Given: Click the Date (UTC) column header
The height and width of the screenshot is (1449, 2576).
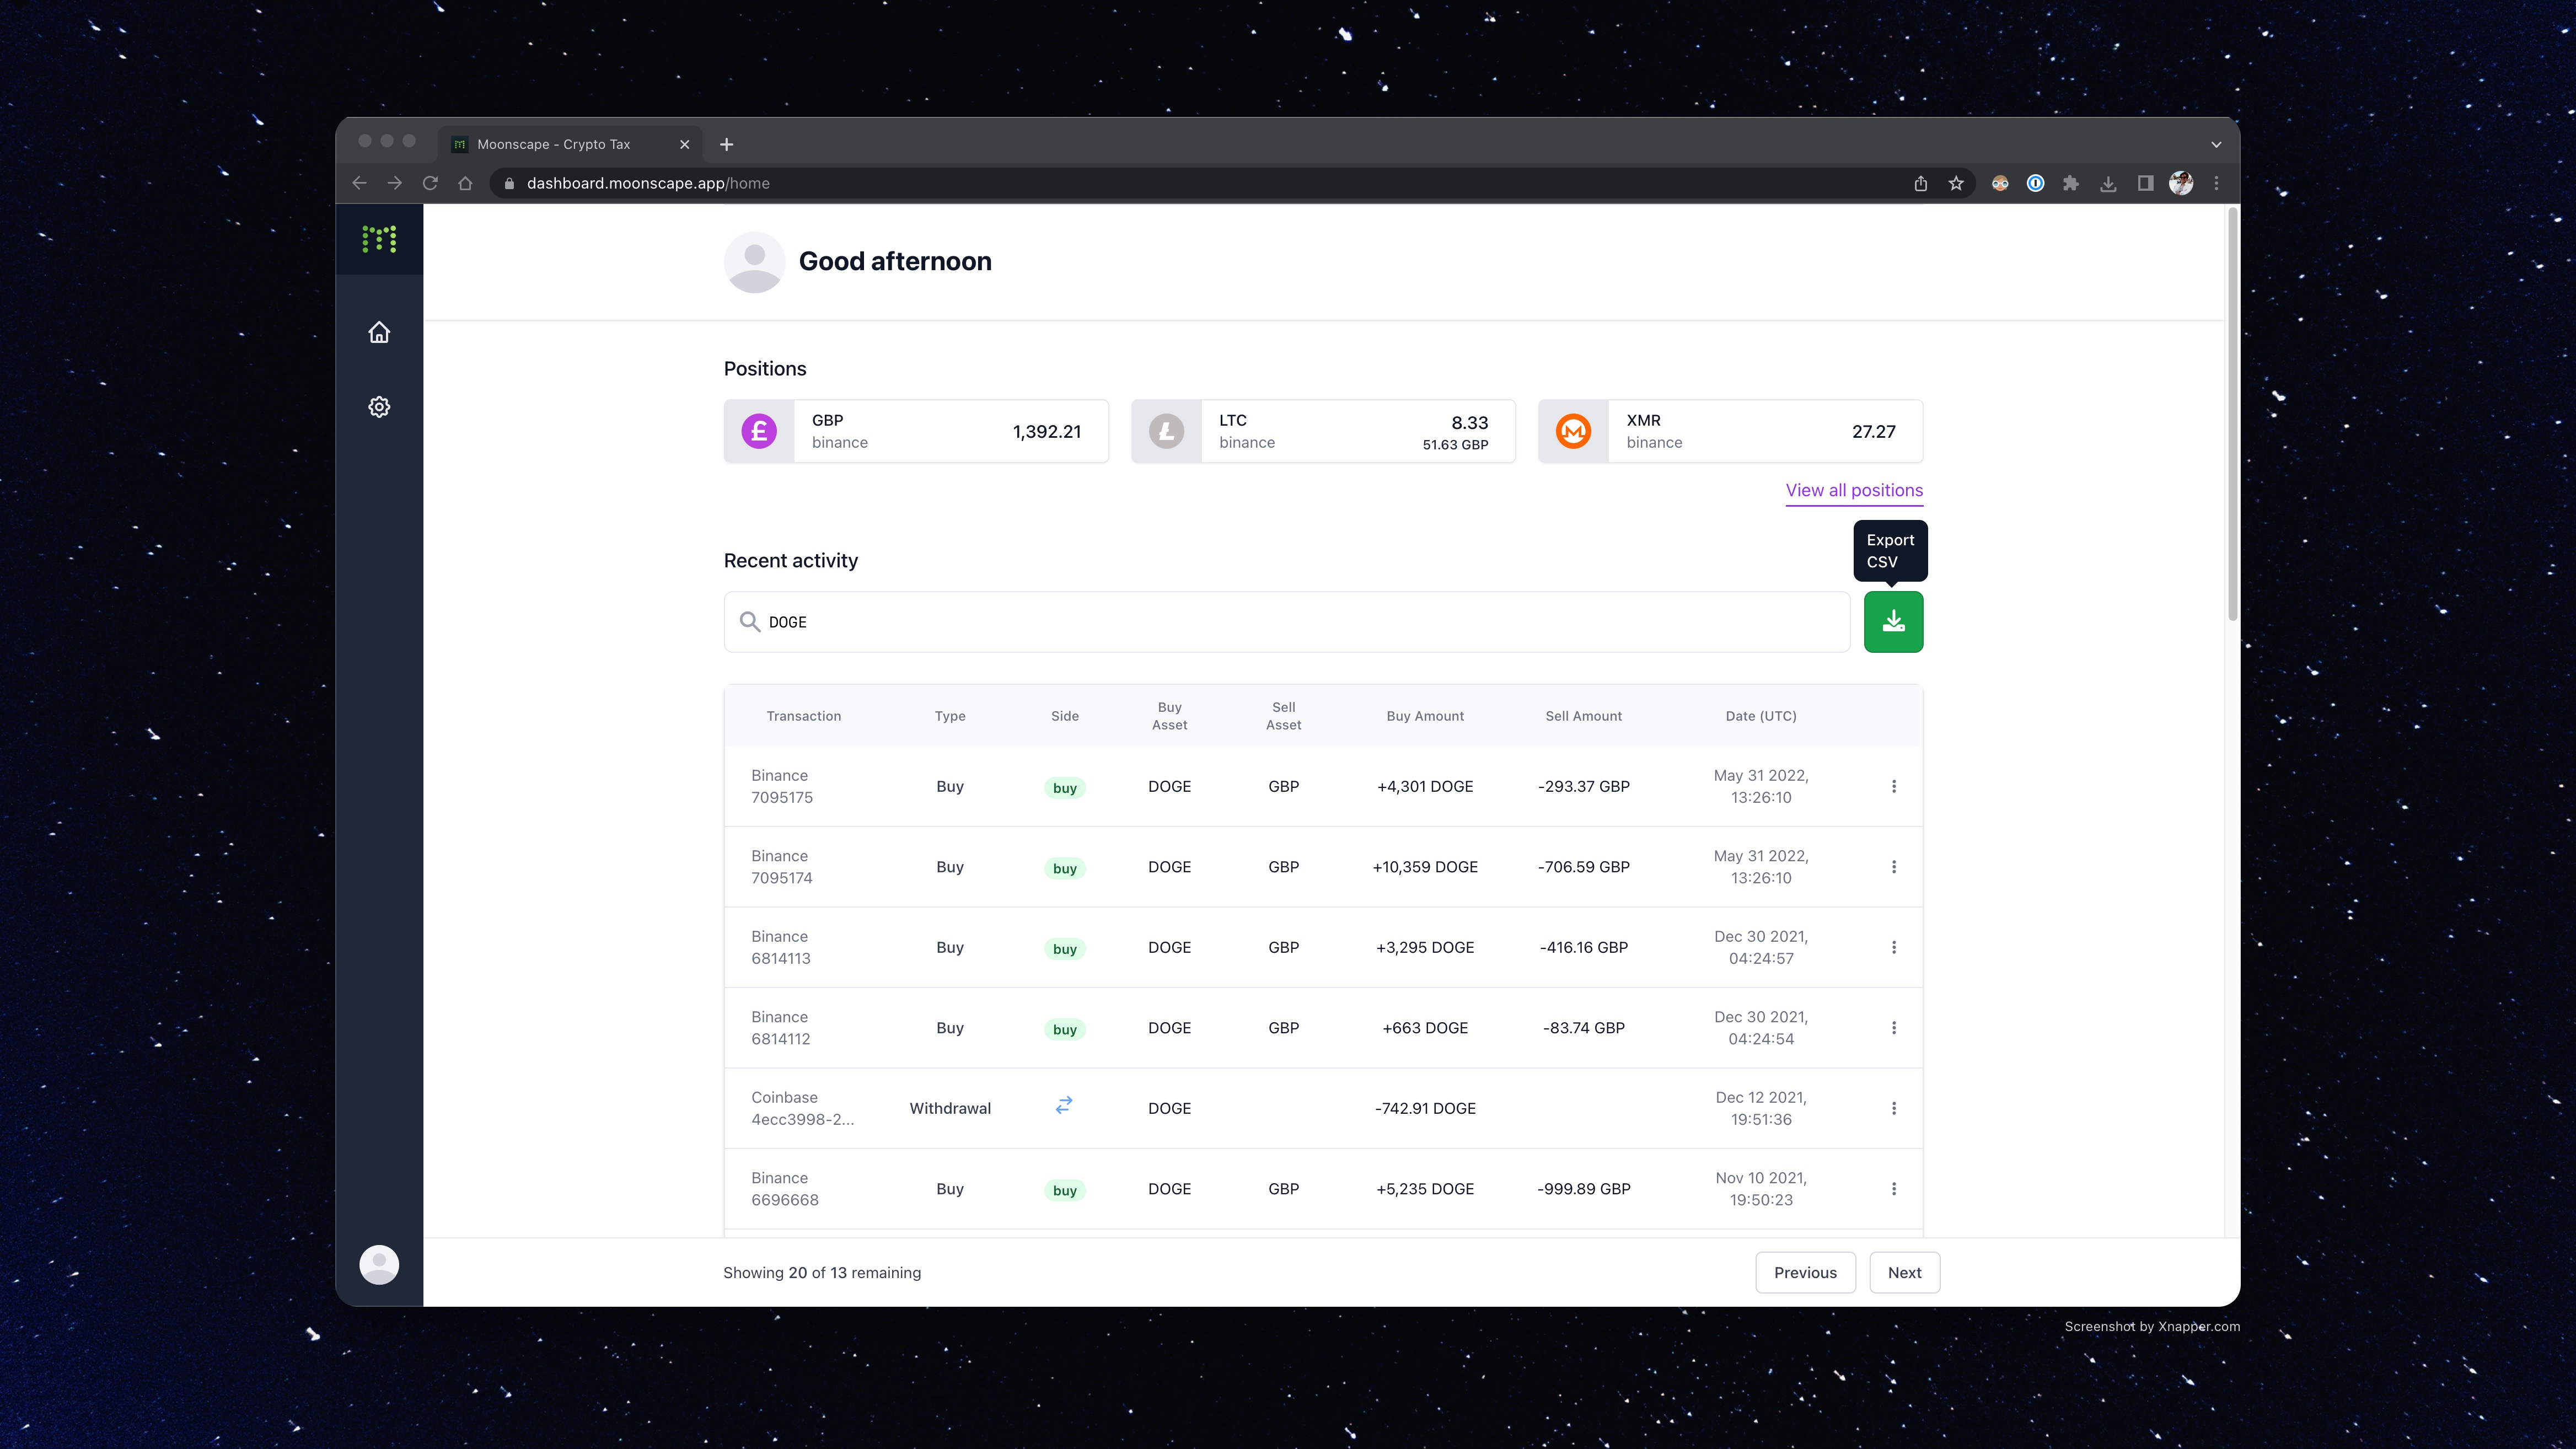Looking at the screenshot, I should click(1760, 716).
